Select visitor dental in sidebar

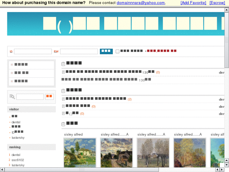click(x=16, y=122)
